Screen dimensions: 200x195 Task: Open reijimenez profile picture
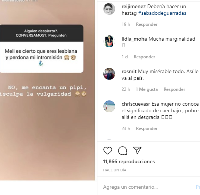click(109, 9)
